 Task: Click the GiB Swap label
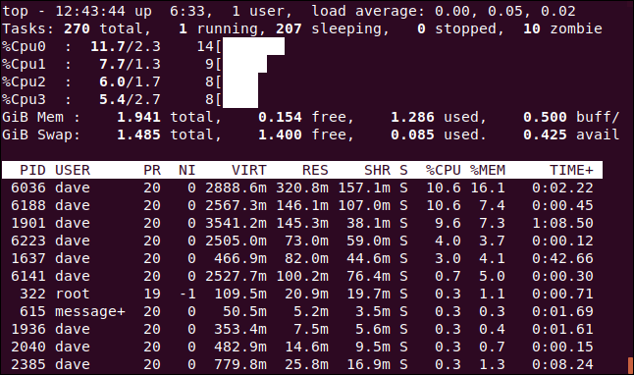click(41, 135)
